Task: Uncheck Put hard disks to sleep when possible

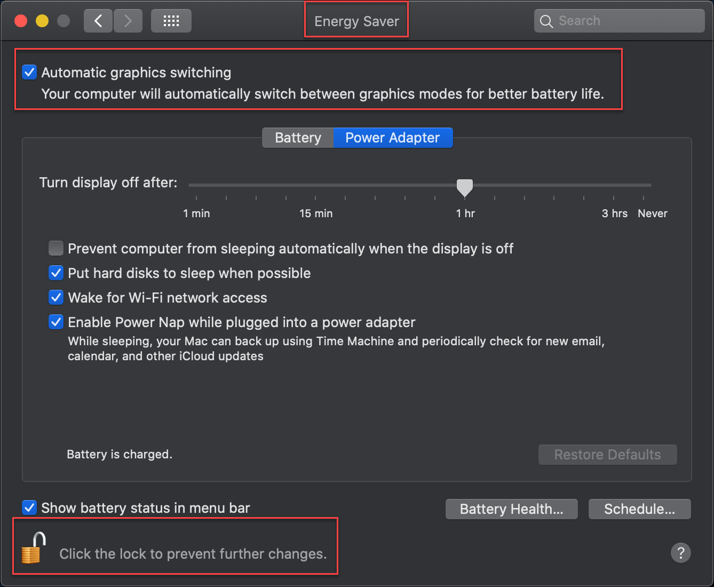Action: [56, 273]
